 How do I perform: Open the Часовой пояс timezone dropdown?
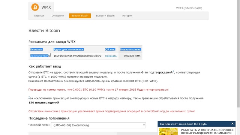click(x=98, y=125)
